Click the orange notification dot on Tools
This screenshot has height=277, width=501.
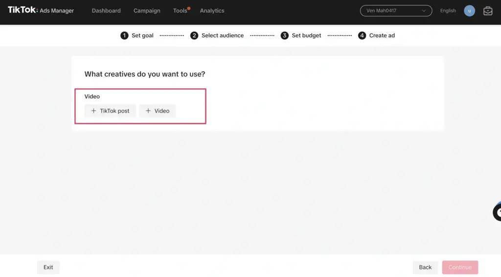(189, 8)
